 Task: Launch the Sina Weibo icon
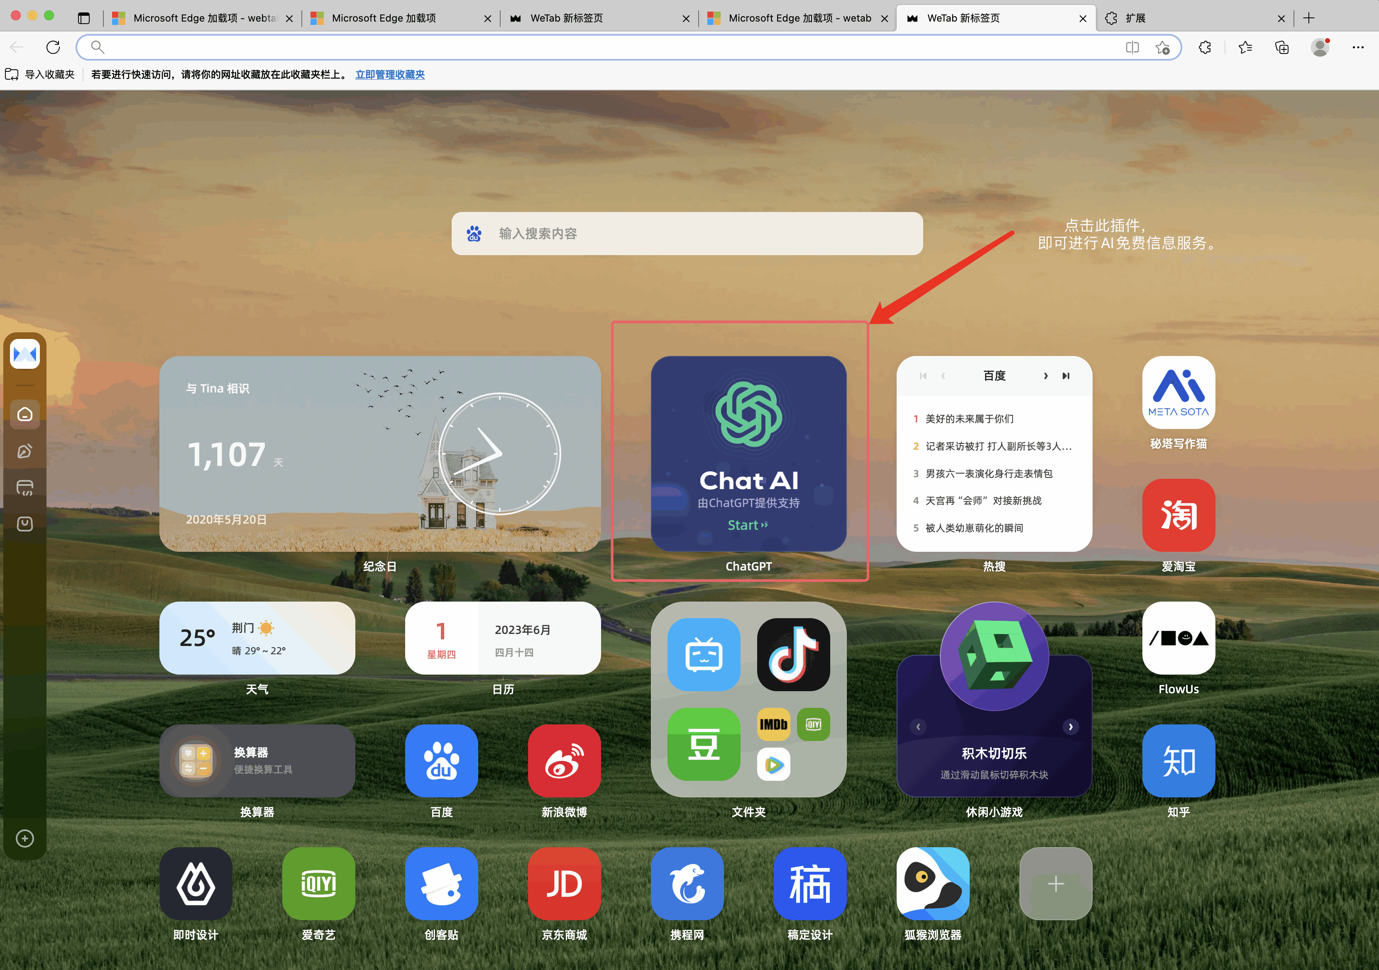click(564, 760)
